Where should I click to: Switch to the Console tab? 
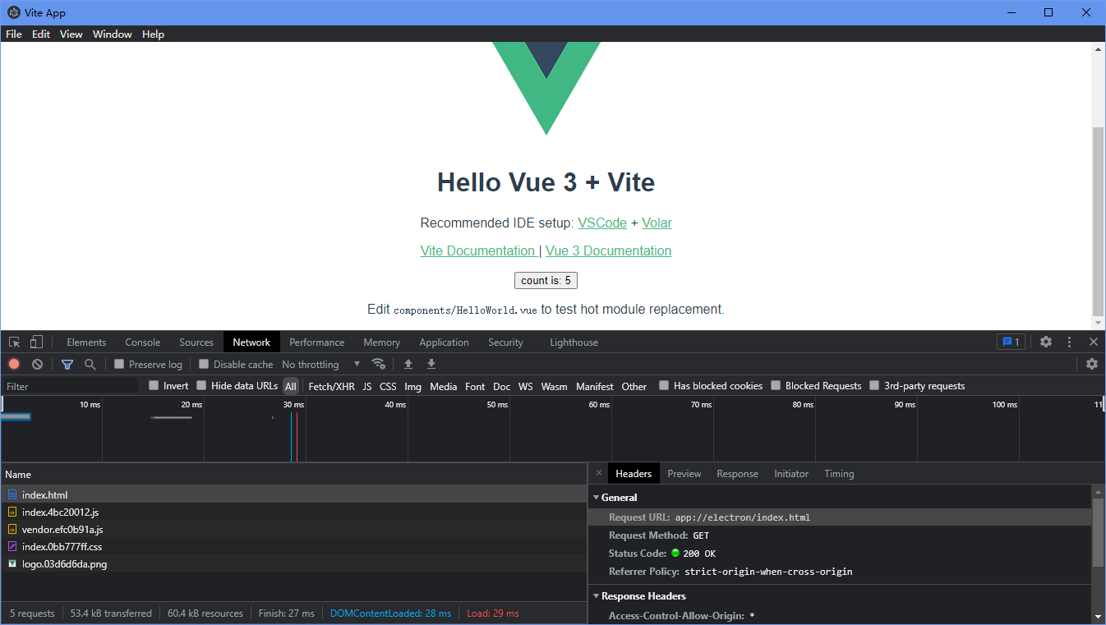coord(143,342)
